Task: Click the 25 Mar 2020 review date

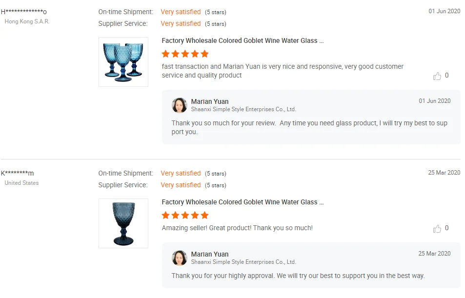Action: pyautogui.click(x=444, y=172)
